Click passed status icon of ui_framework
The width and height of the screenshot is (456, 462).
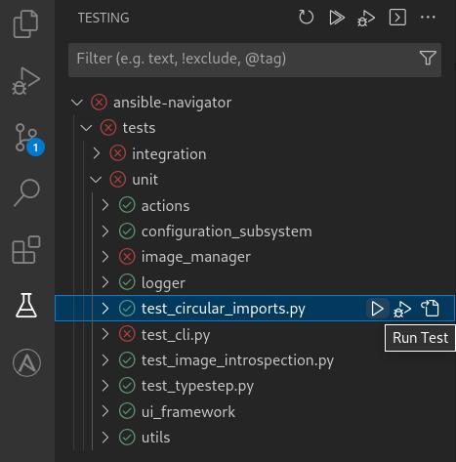pyautogui.click(x=127, y=411)
